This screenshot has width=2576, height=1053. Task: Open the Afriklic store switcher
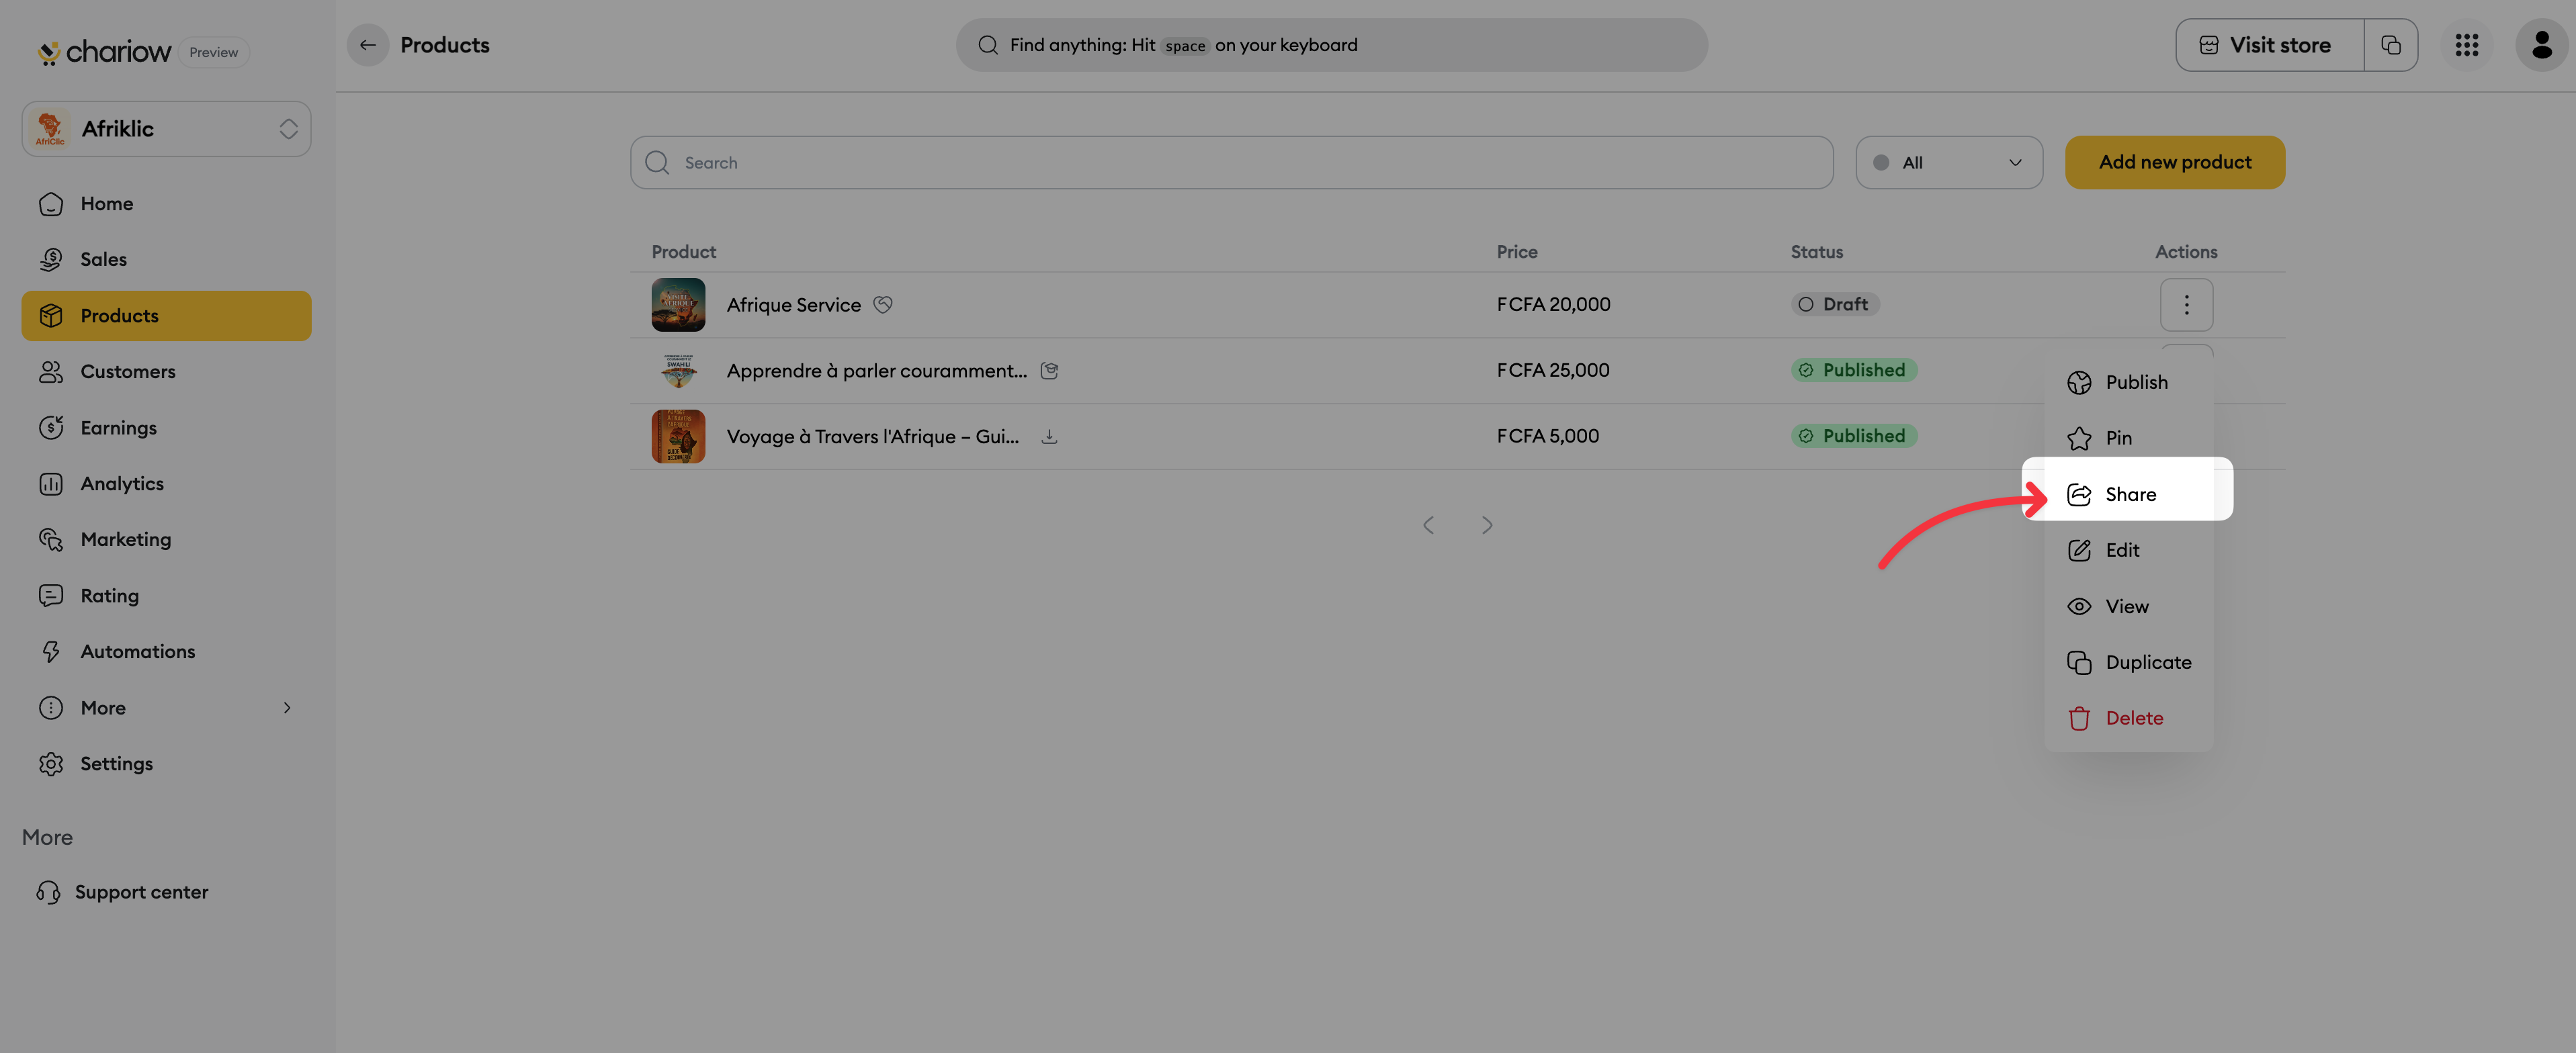166,129
